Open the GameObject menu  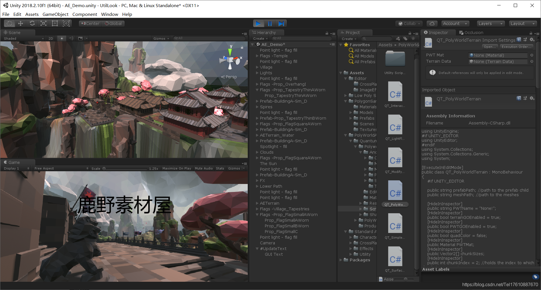55,14
